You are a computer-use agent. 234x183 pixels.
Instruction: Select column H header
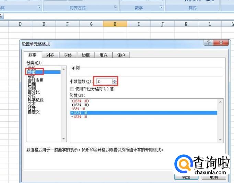(x=115, y=24)
